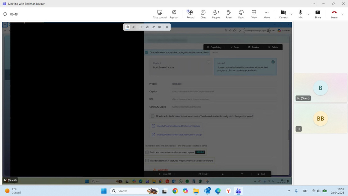
Task: Click the Process input field
Action: point(224,84)
